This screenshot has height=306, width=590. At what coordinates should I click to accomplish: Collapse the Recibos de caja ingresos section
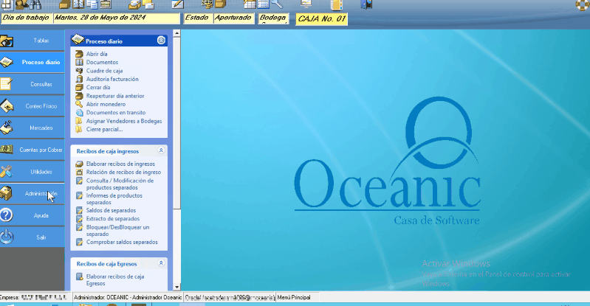coord(161,150)
